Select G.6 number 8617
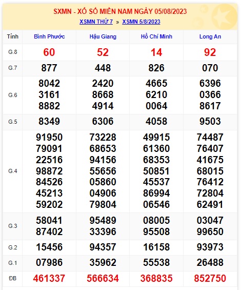The height and width of the screenshot is (290, 241). 210,106
